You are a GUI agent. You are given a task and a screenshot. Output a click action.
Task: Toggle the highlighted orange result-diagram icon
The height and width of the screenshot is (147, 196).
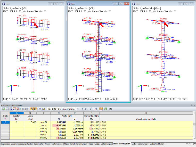click(x=101, y=109)
